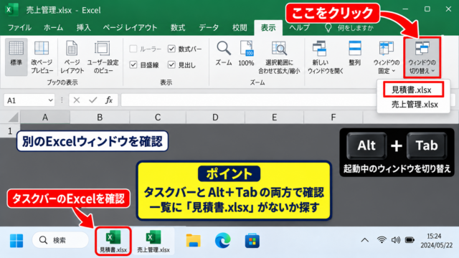Switch to ページレイアウト view
Image resolution: width=459 pixels, height=258 pixels.
(72, 57)
